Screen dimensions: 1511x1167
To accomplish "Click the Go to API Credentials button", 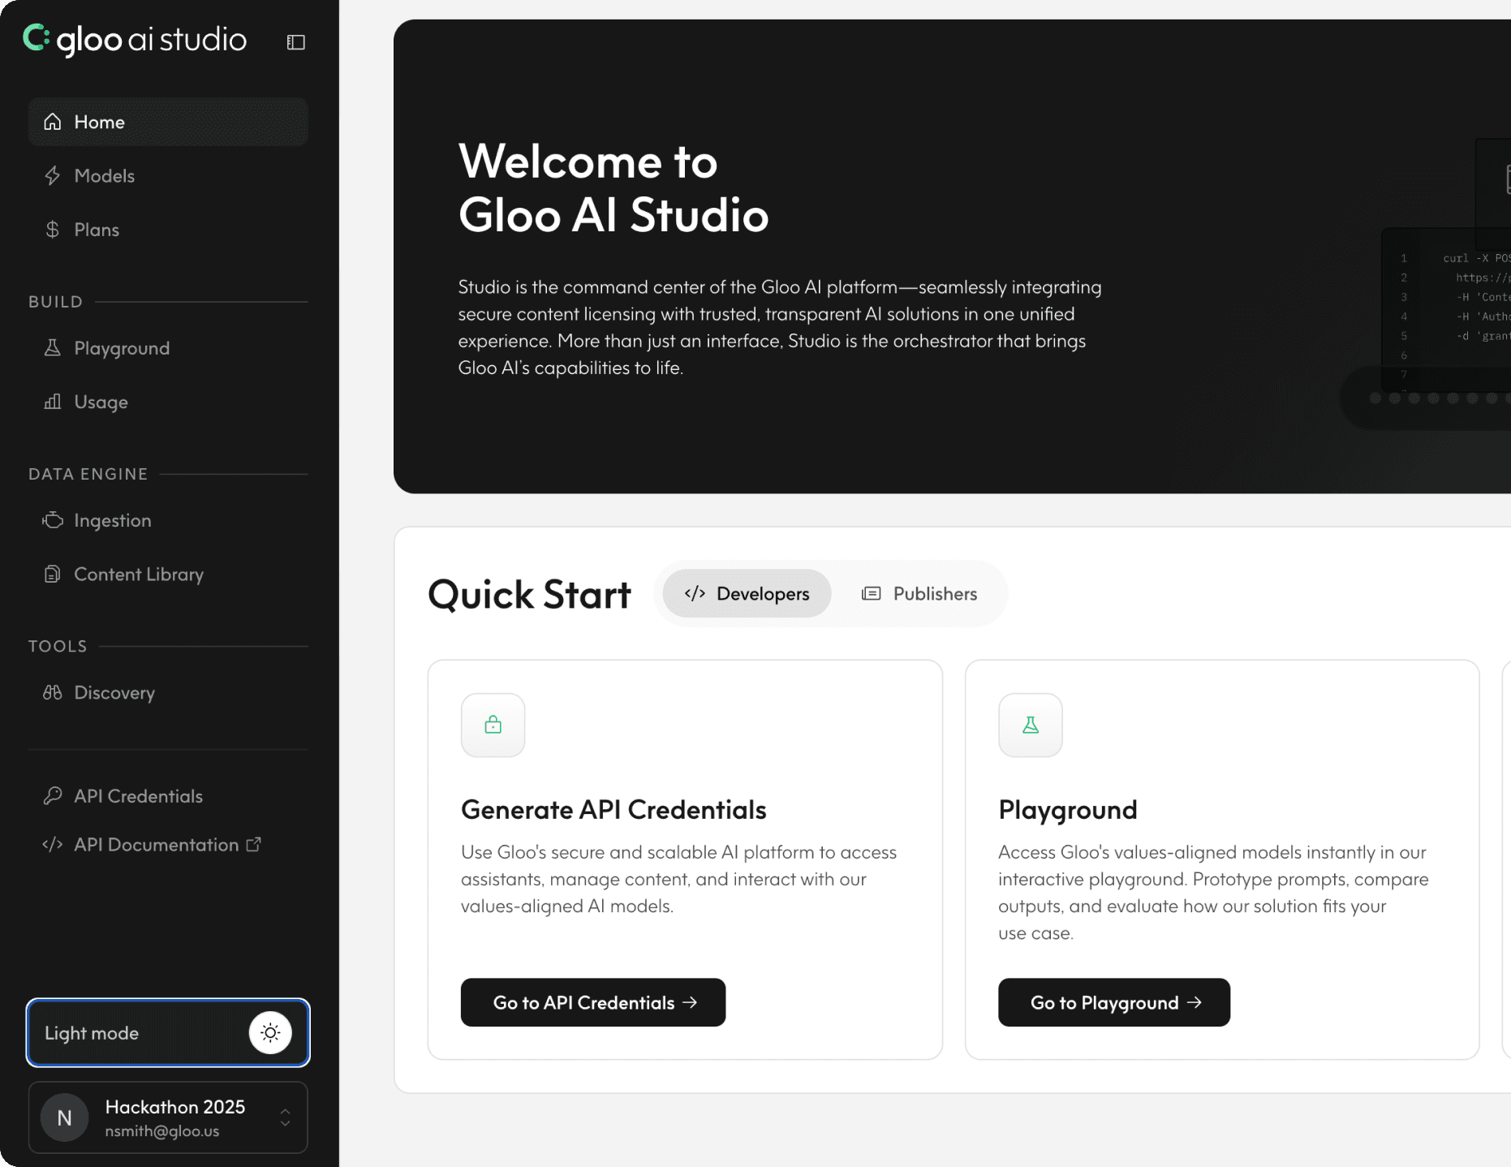I will 593,1002.
